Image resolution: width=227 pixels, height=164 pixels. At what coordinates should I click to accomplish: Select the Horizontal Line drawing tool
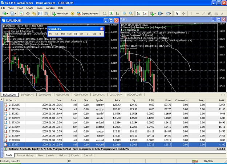[x=198, y=13]
